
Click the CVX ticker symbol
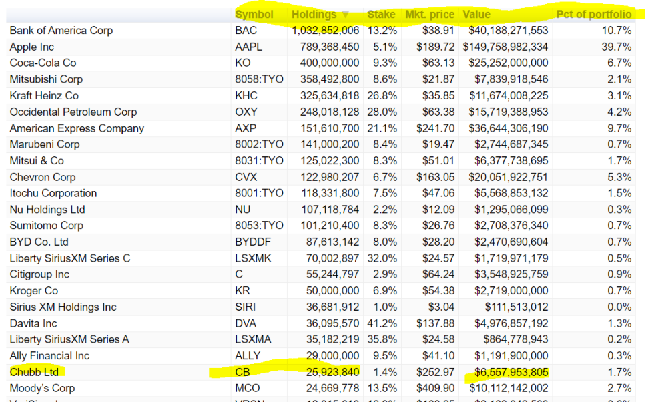click(x=246, y=177)
